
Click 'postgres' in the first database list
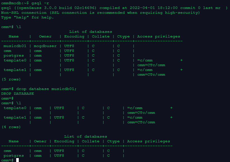tap(14, 56)
